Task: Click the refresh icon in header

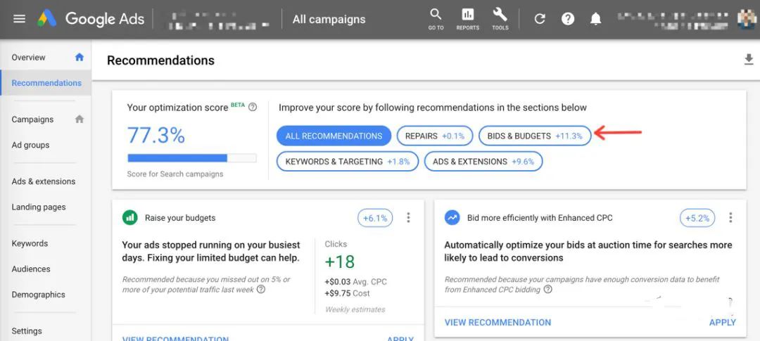Action: click(x=540, y=19)
